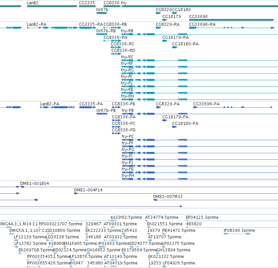Click protein label fry-PC
This screenshot has width=278, height=268.
point(128,137)
